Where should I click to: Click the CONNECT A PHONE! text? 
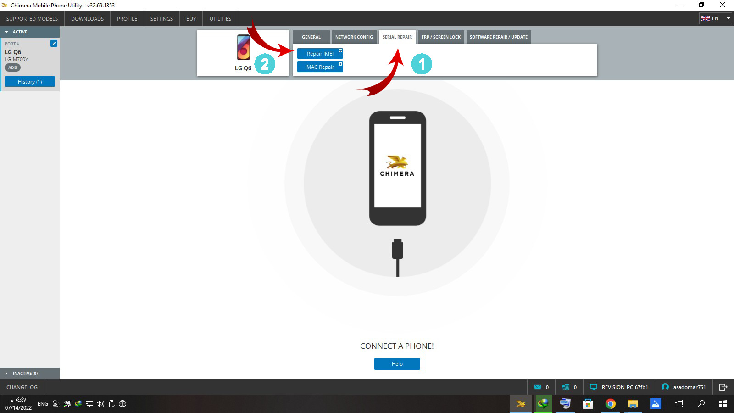(397, 346)
